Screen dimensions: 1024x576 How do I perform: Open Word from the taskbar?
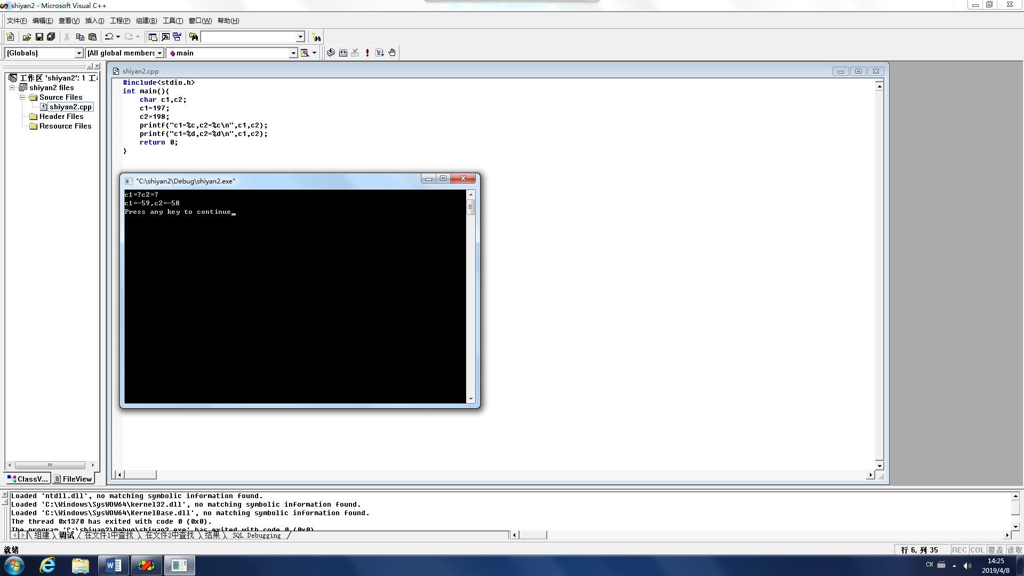(114, 565)
